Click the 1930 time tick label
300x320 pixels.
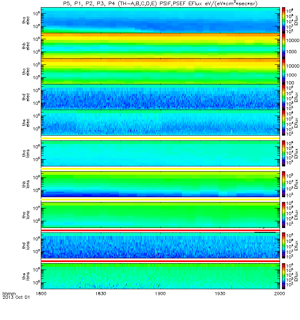220,294
